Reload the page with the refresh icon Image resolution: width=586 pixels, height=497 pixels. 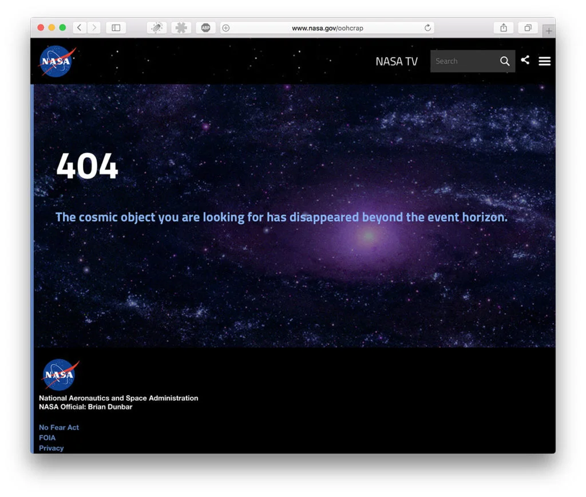427,28
